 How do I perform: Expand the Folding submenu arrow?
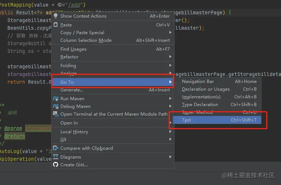[x=170, y=66]
